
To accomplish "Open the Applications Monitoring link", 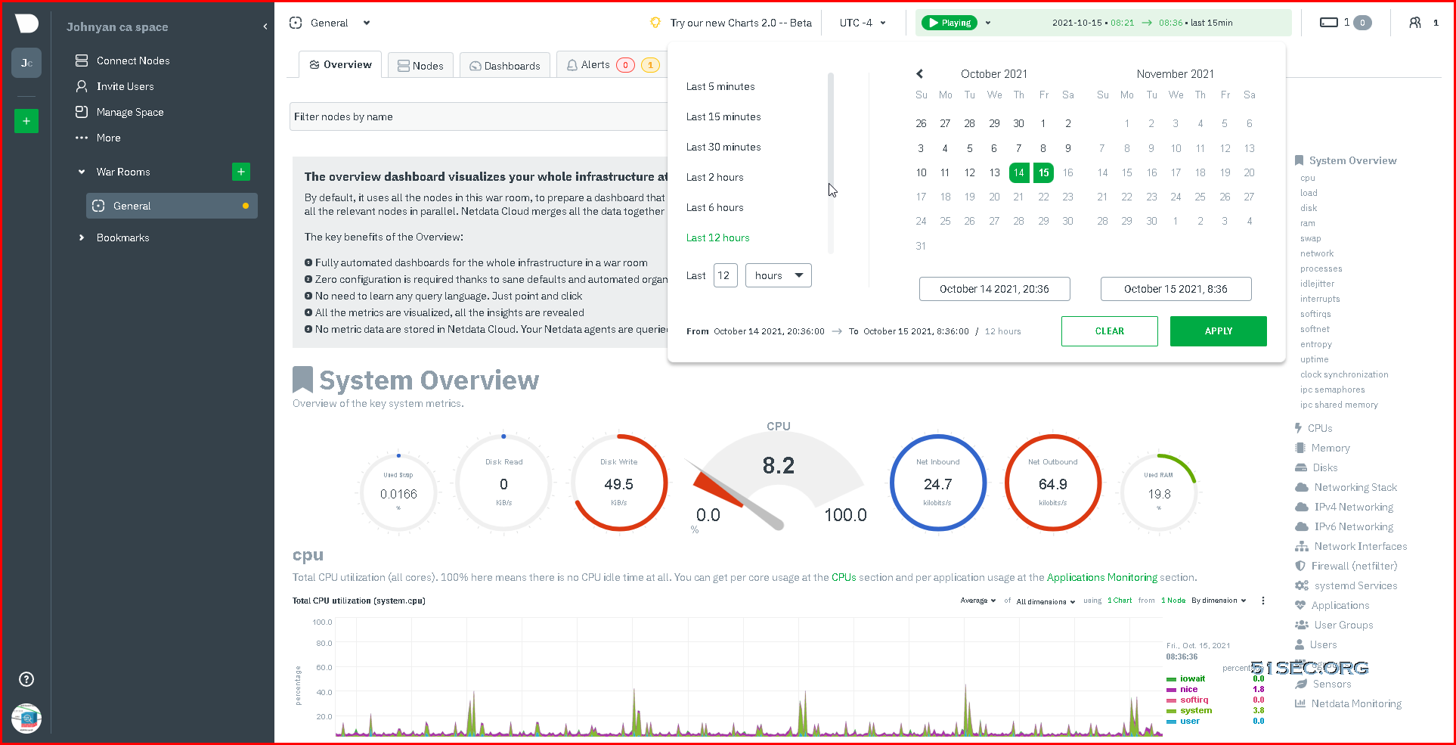I will 1102,577.
